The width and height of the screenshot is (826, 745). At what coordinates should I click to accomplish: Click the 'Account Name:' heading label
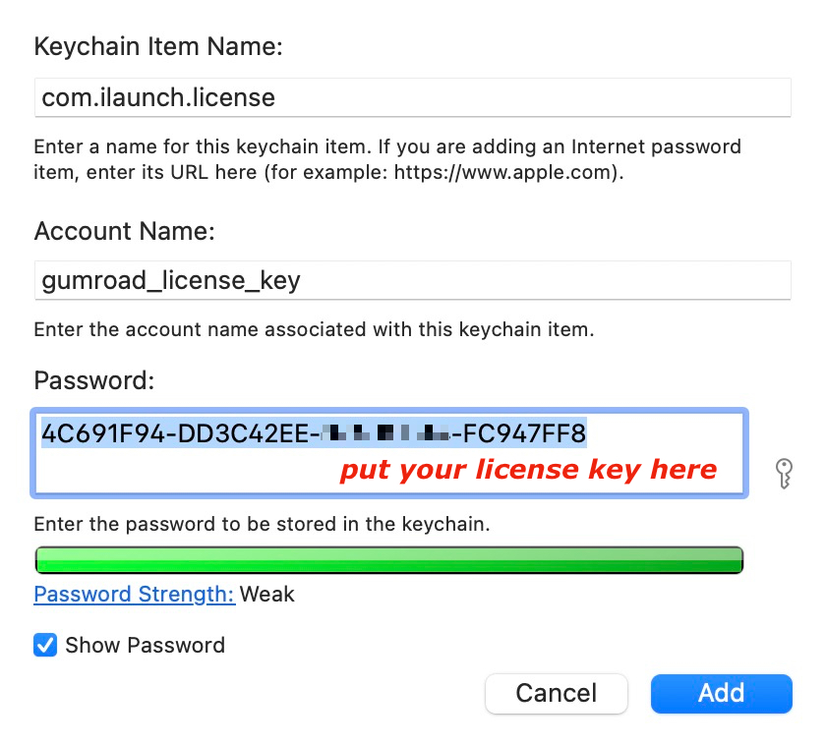point(124,231)
